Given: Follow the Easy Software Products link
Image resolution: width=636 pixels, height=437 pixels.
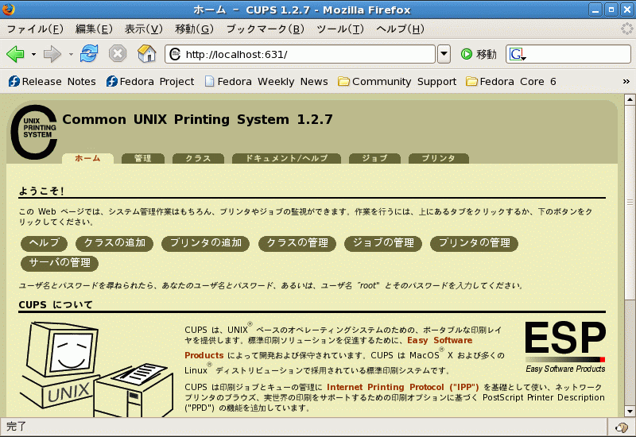Looking at the screenshot, I should tap(440, 341).
